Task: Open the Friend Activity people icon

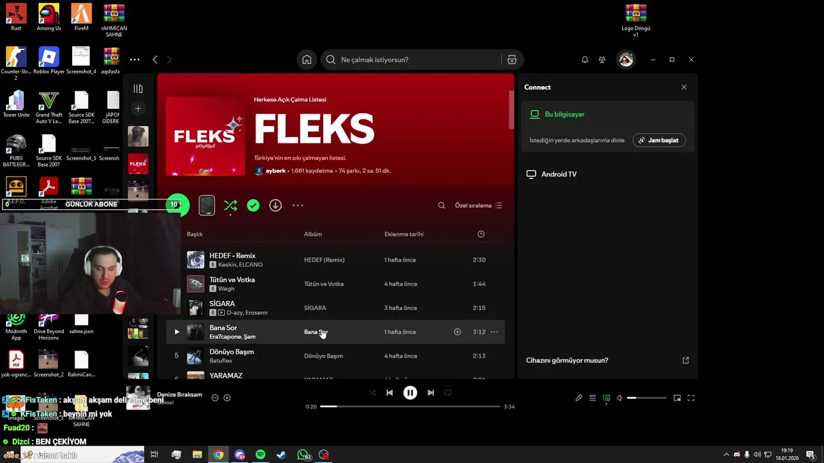Action: click(x=602, y=60)
